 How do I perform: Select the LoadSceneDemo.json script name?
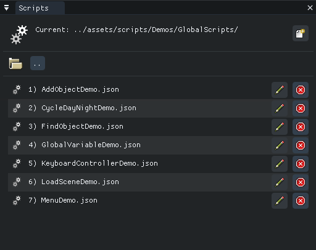tap(80, 182)
